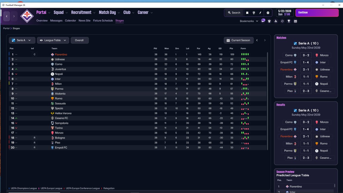
Task: Click the Serie A ( 10 ) heading in Matches
Action: [x=308, y=43]
